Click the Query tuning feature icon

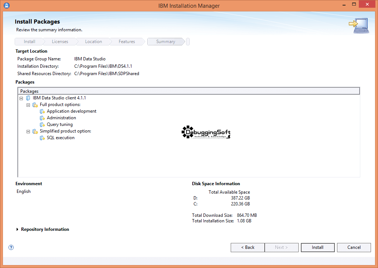42,125
